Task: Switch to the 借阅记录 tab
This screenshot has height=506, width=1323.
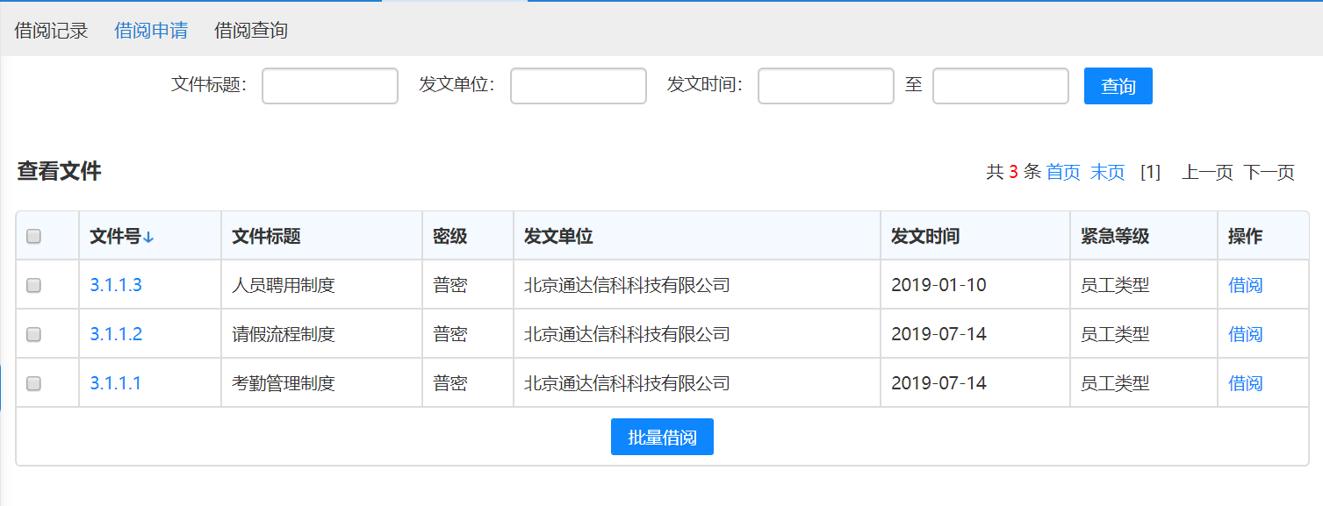Action: 52,31
